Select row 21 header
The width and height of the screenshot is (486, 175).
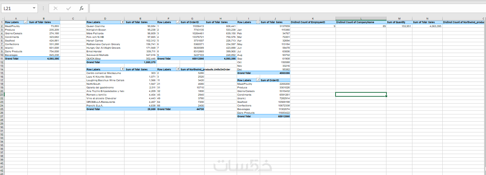click(x=2, y=95)
